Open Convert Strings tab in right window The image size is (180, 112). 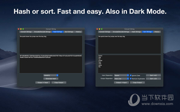click(105, 32)
